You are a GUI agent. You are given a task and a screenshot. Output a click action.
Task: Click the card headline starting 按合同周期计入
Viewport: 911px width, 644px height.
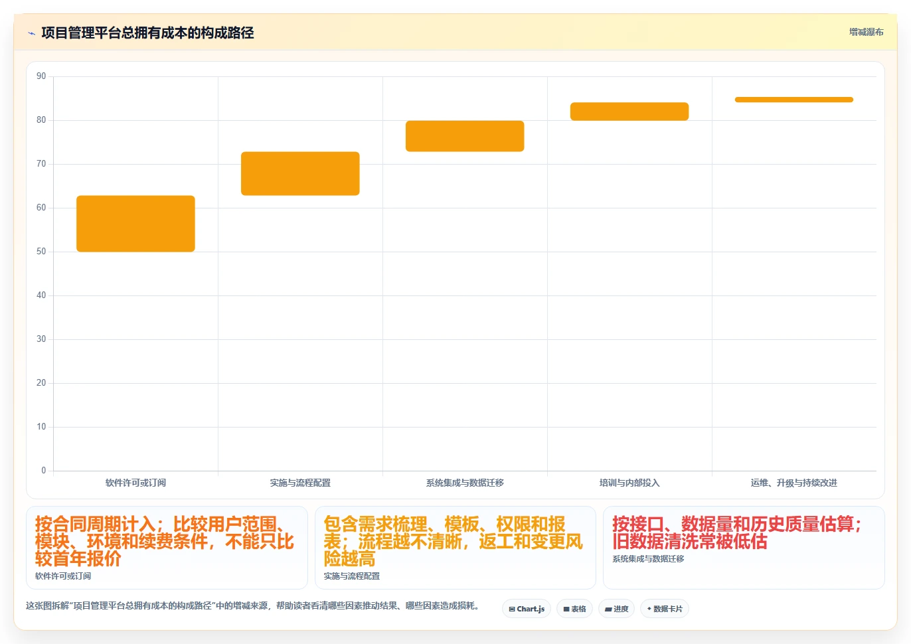coord(165,541)
